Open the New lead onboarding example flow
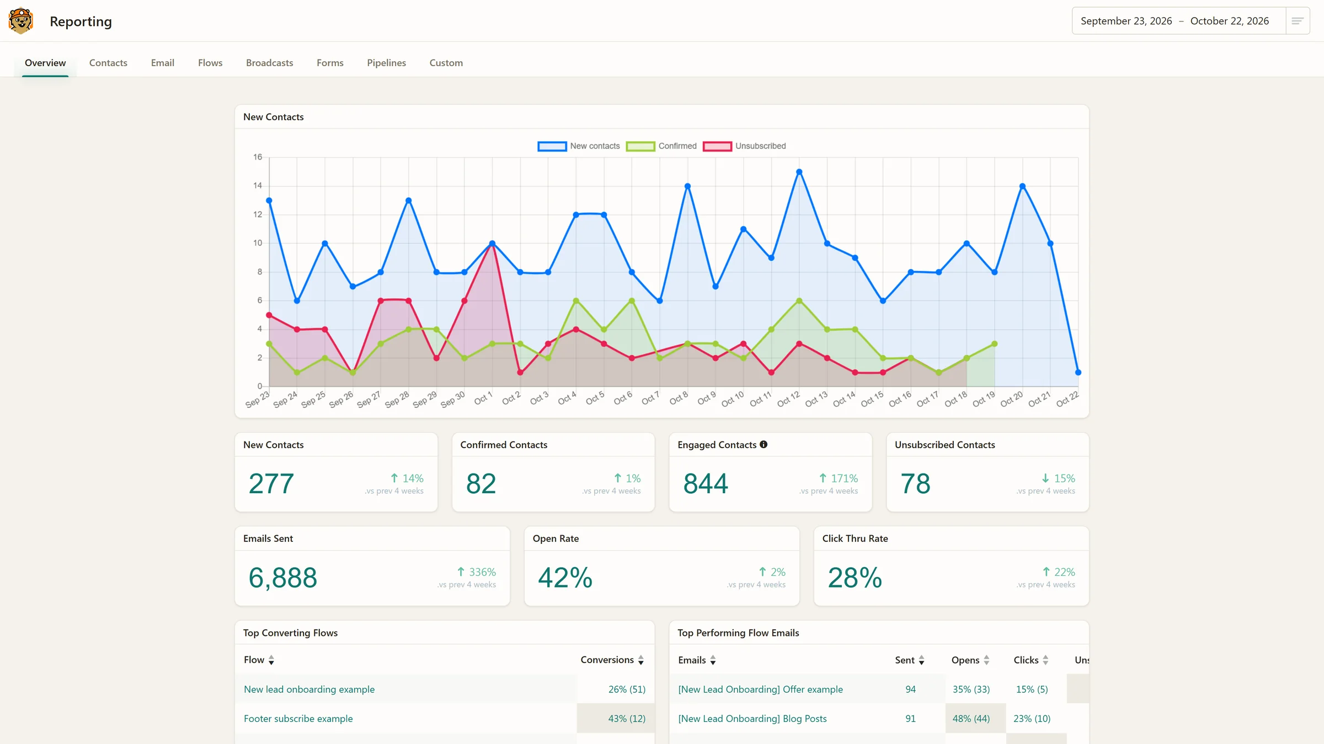This screenshot has height=744, width=1324. (309, 689)
